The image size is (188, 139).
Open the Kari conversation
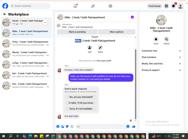click(x=26, y=75)
